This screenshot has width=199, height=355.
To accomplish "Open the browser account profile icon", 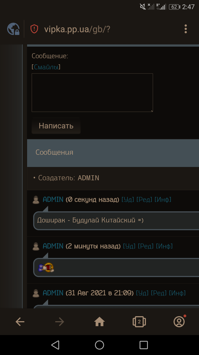I will [179, 322].
